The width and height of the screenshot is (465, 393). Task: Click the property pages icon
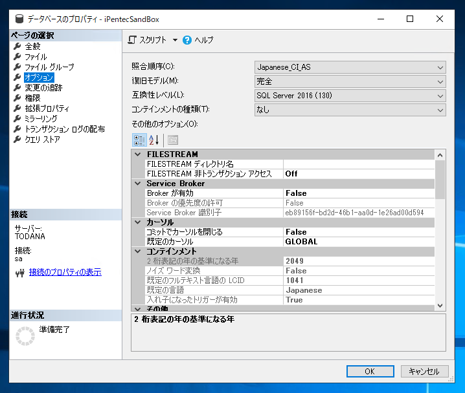click(x=173, y=140)
